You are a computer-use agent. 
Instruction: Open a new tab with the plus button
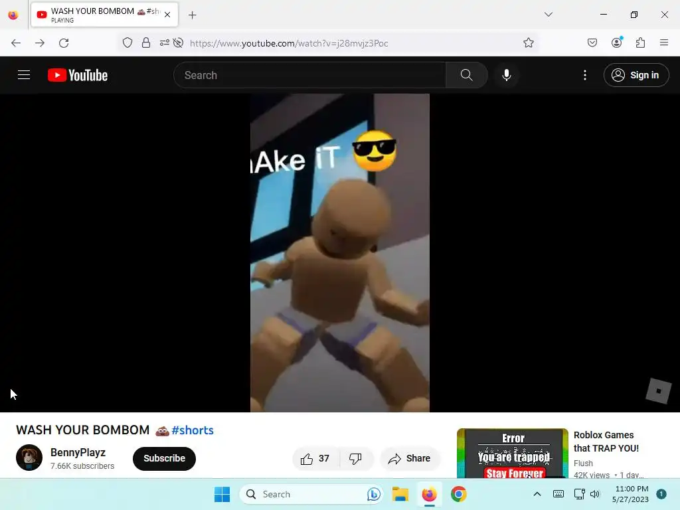point(192,15)
